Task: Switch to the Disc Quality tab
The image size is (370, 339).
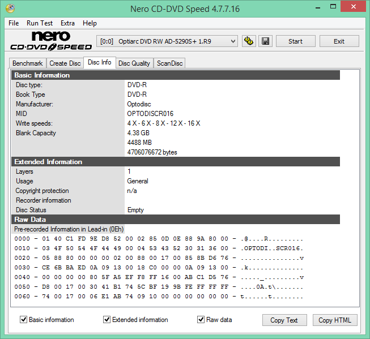Action: [x=134, y=63]
